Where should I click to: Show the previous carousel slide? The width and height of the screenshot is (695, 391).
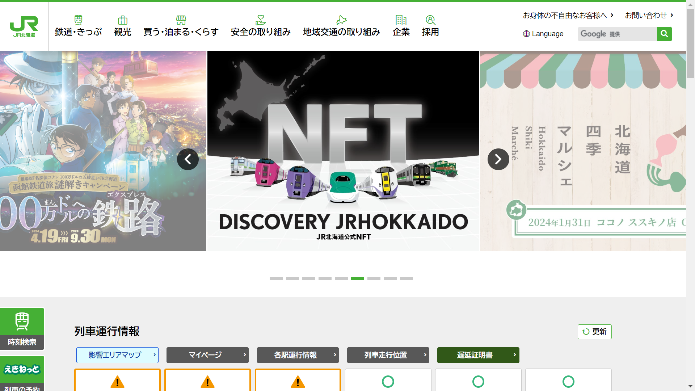188,159
